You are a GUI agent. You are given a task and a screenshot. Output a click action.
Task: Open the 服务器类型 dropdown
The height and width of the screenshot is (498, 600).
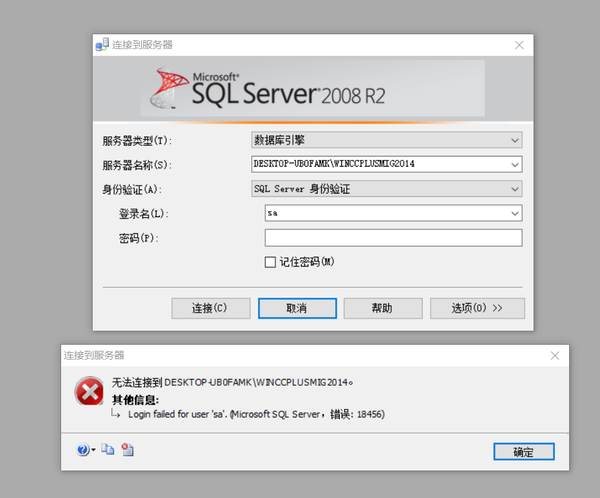(x=386, y=140)
